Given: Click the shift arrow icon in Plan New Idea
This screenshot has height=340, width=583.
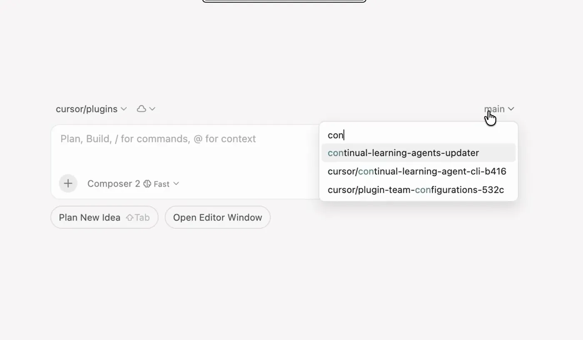Looking at the screenshot, I should (x=130, y=217).
